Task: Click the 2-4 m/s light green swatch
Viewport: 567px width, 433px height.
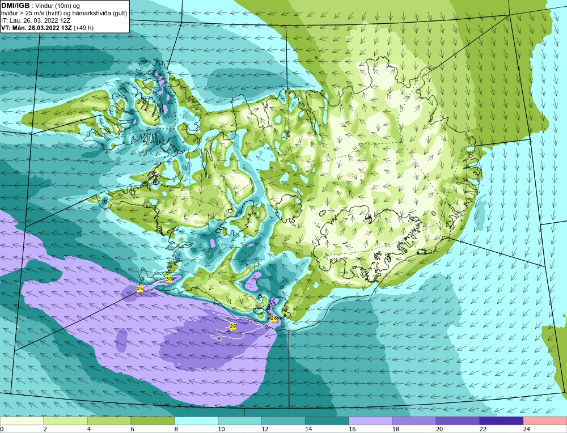Action: coord(65,421)
